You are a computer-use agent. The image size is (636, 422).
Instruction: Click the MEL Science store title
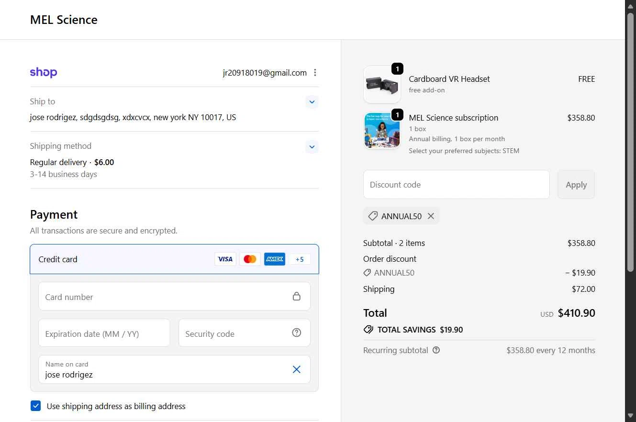64,20
